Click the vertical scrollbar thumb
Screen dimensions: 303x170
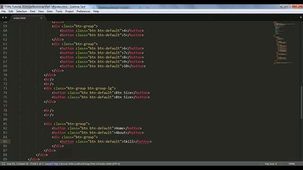click(301, 102)
